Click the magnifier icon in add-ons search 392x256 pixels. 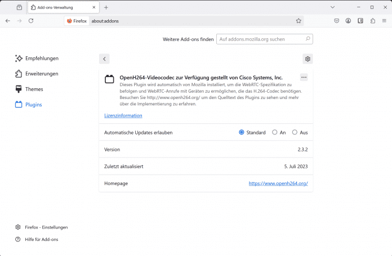[308, 39]
